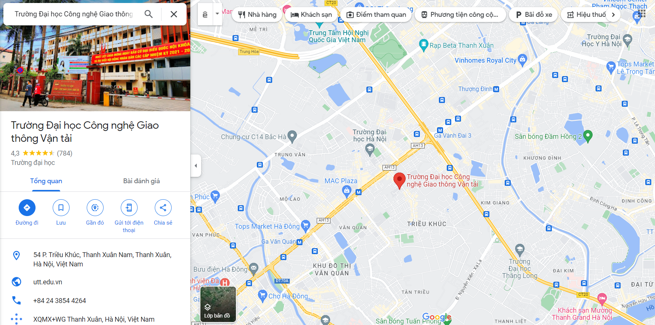Screen dimensions: 655x325
Task: Share the location using Chia sẻ icon
Action: pyautogui.click(x=163, y=208)
